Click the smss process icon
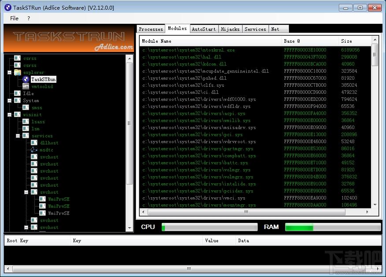Image resolution: width=386 pixels, height=277 pixels. [26, 107]
